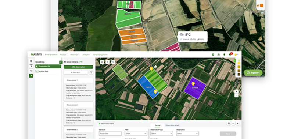Collapse the color legend with green arrow
Image resolution: width=294 pixels, height=139 pixels.
point(235,61)
